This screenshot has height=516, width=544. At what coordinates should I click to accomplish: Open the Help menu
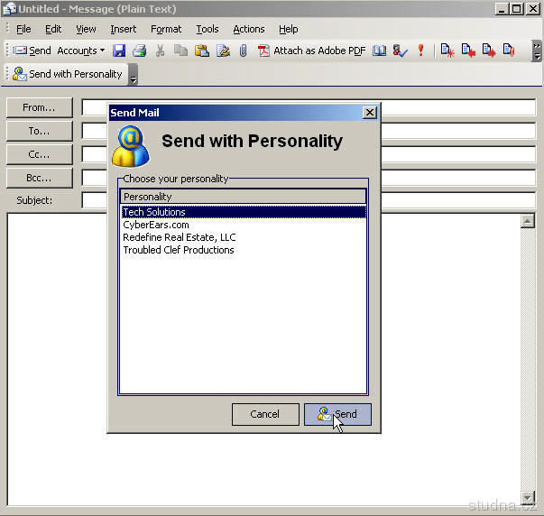[x=289, y=29]
